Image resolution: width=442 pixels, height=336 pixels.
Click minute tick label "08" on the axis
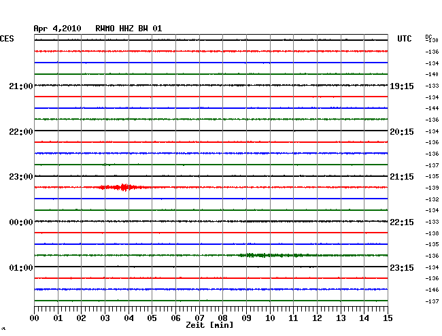point(222,318)
